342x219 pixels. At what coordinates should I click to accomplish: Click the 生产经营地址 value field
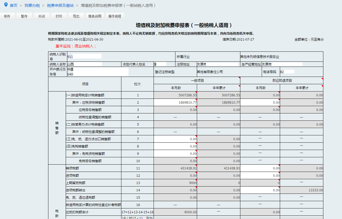(292, 64)
